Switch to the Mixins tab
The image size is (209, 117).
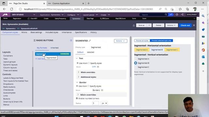pyautogui.click(x=24, y=32)
